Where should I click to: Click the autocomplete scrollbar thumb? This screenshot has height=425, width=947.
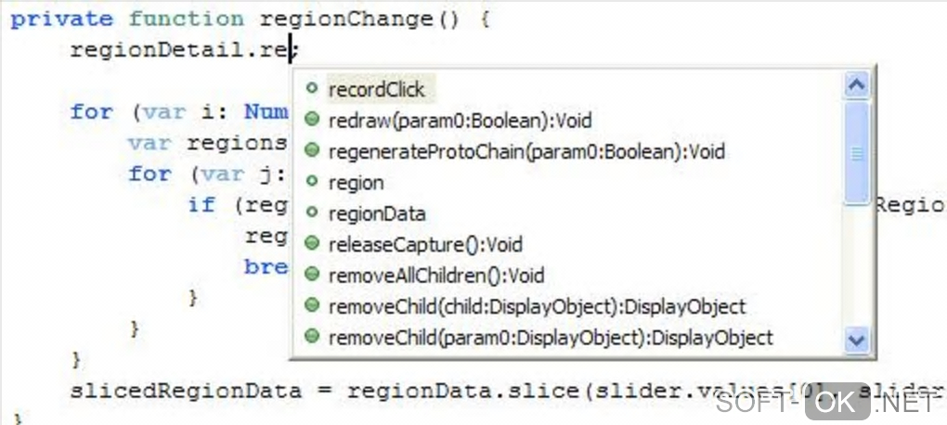(x=856, y=153)
